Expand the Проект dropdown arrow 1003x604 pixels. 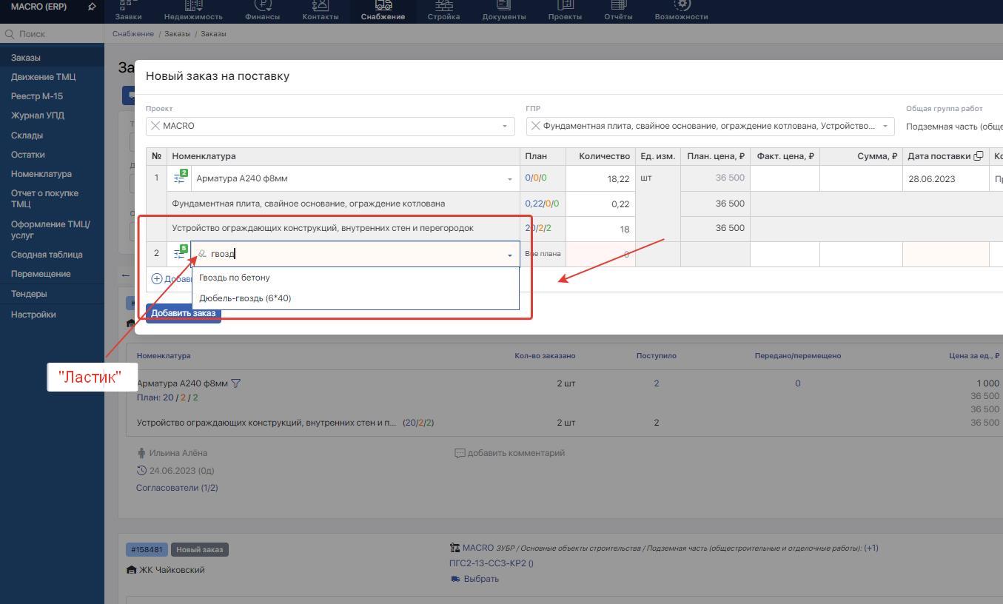point(505,126)
